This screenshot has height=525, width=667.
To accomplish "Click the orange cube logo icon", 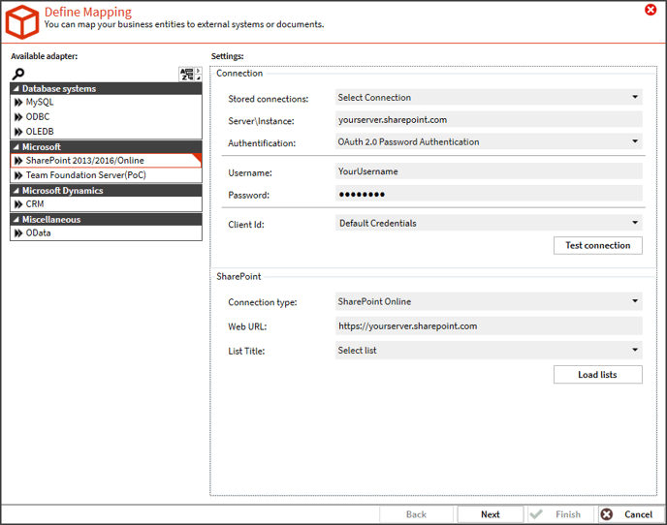I will (x=21, y=21).
